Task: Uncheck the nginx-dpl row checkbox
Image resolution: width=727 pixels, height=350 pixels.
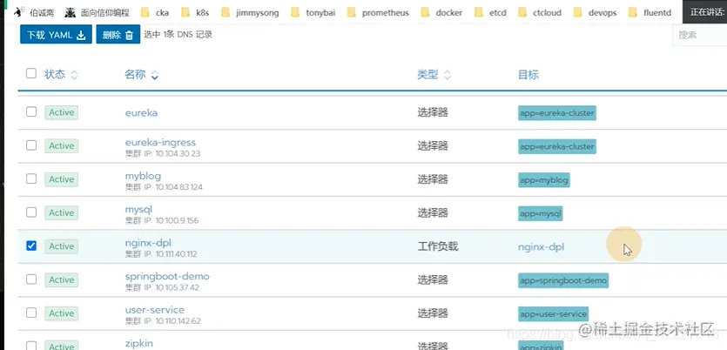Action: pos(31,246)
